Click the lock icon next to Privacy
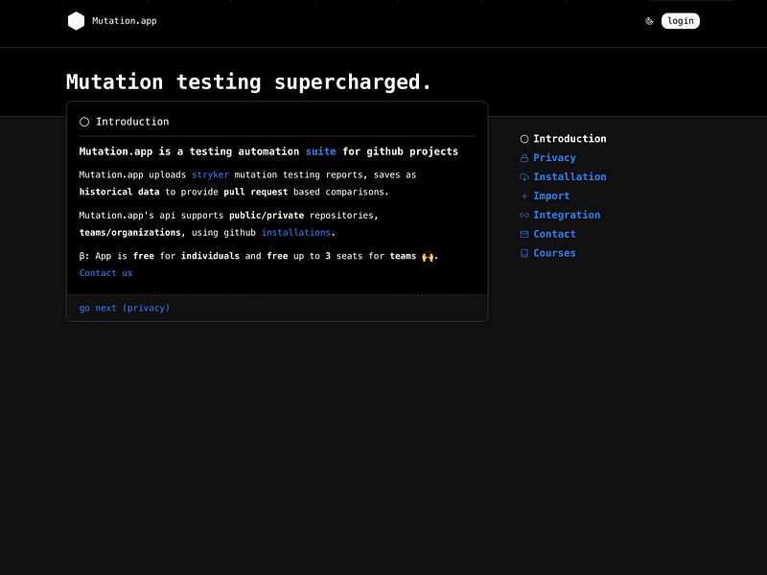767x575 pixels. tap(524, 158)
